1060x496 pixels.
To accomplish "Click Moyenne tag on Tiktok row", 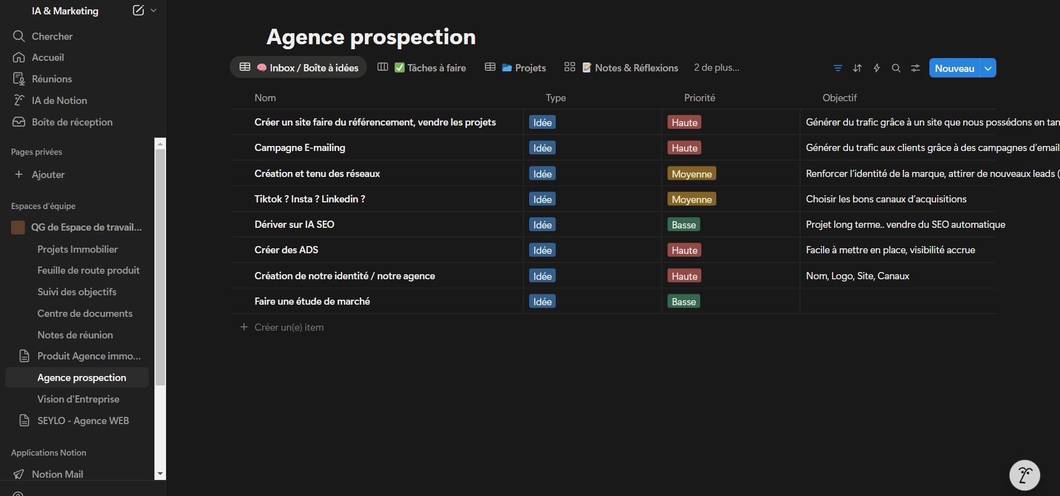I will (692, 199).
